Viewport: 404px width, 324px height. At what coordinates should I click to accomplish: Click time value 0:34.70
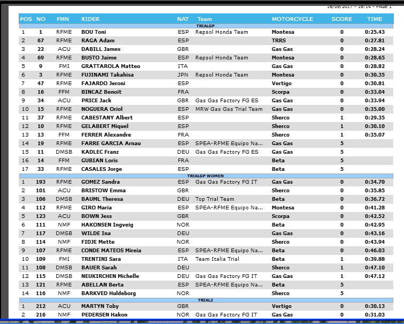(375, 182)
